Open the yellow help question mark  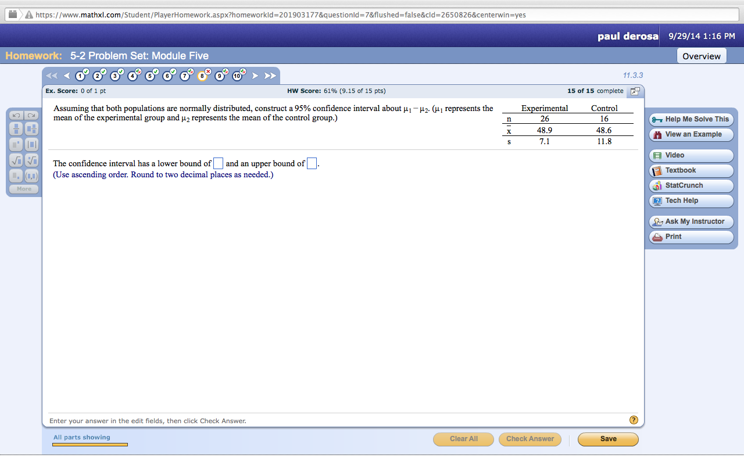634,420
